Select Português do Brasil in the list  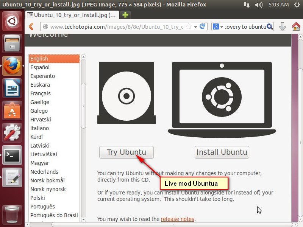pos(54,215)
